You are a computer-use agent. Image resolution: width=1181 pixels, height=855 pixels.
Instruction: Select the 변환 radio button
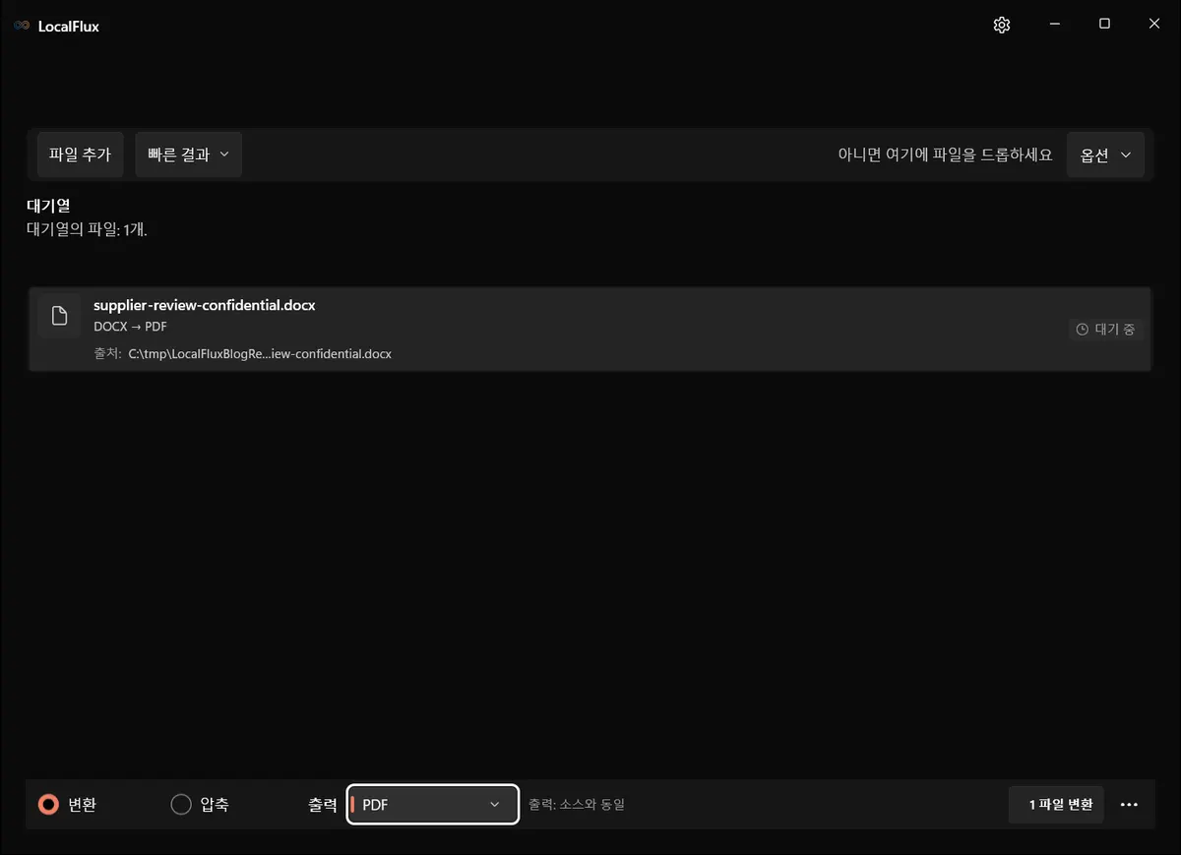pos(48,805)
